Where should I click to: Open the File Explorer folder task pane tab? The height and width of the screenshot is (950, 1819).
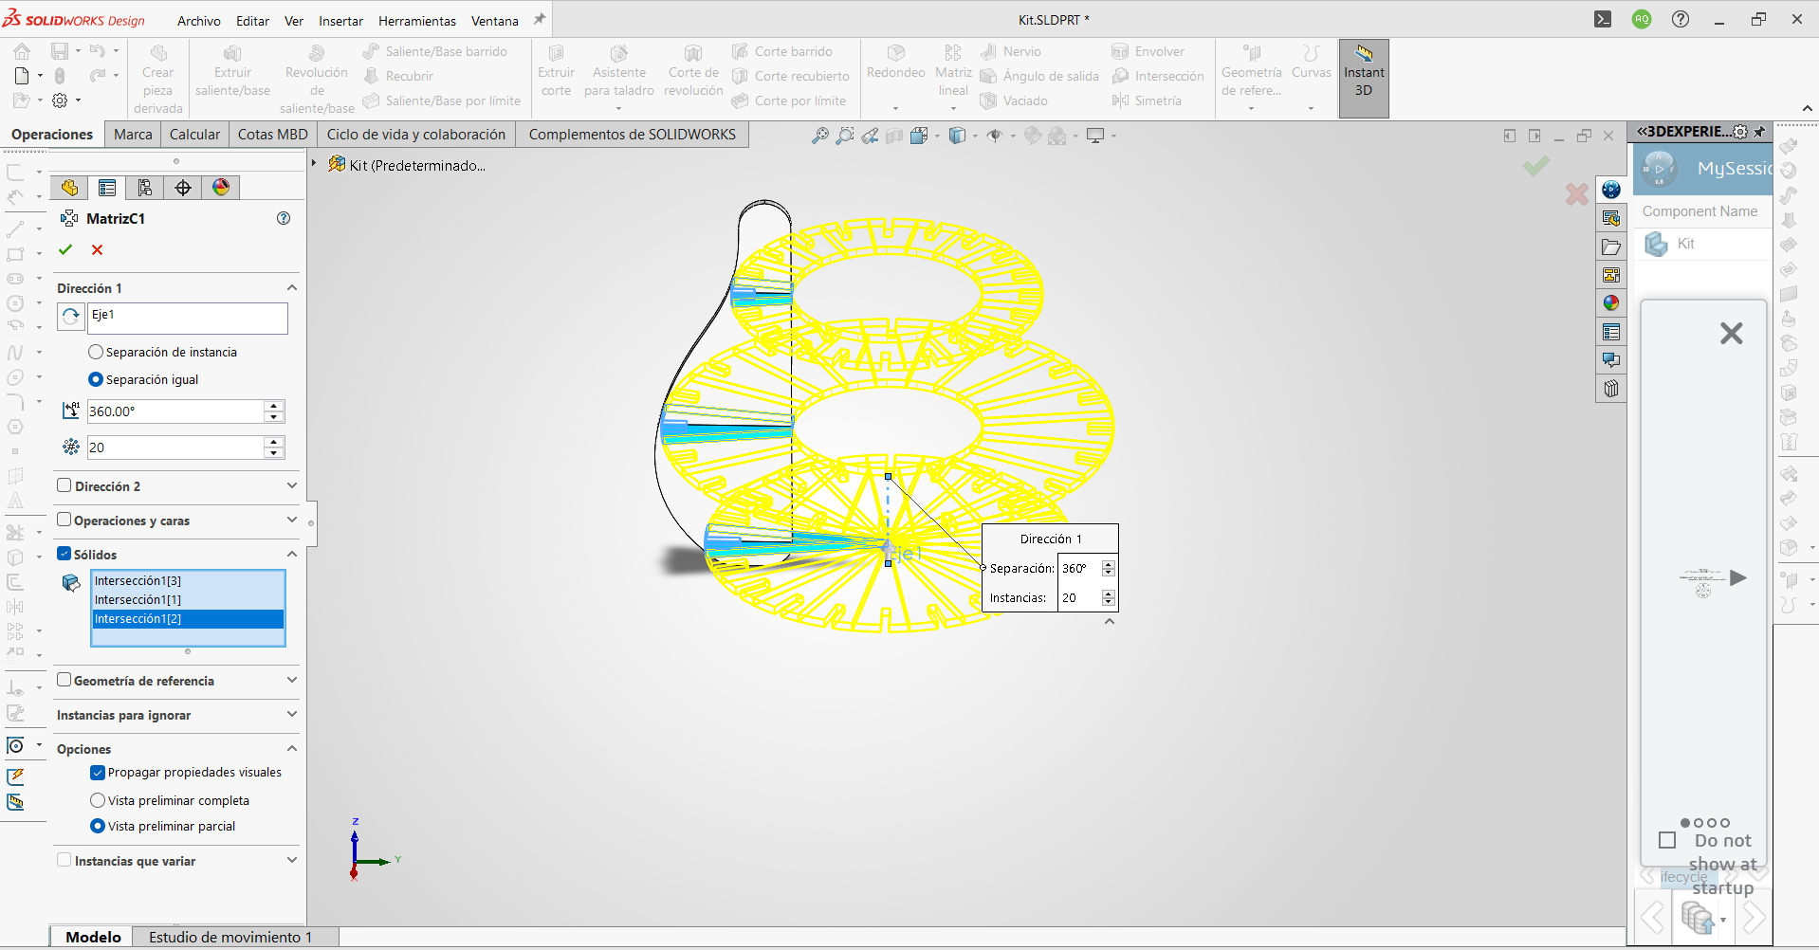pyautogui.click(x=1611, y=247)
